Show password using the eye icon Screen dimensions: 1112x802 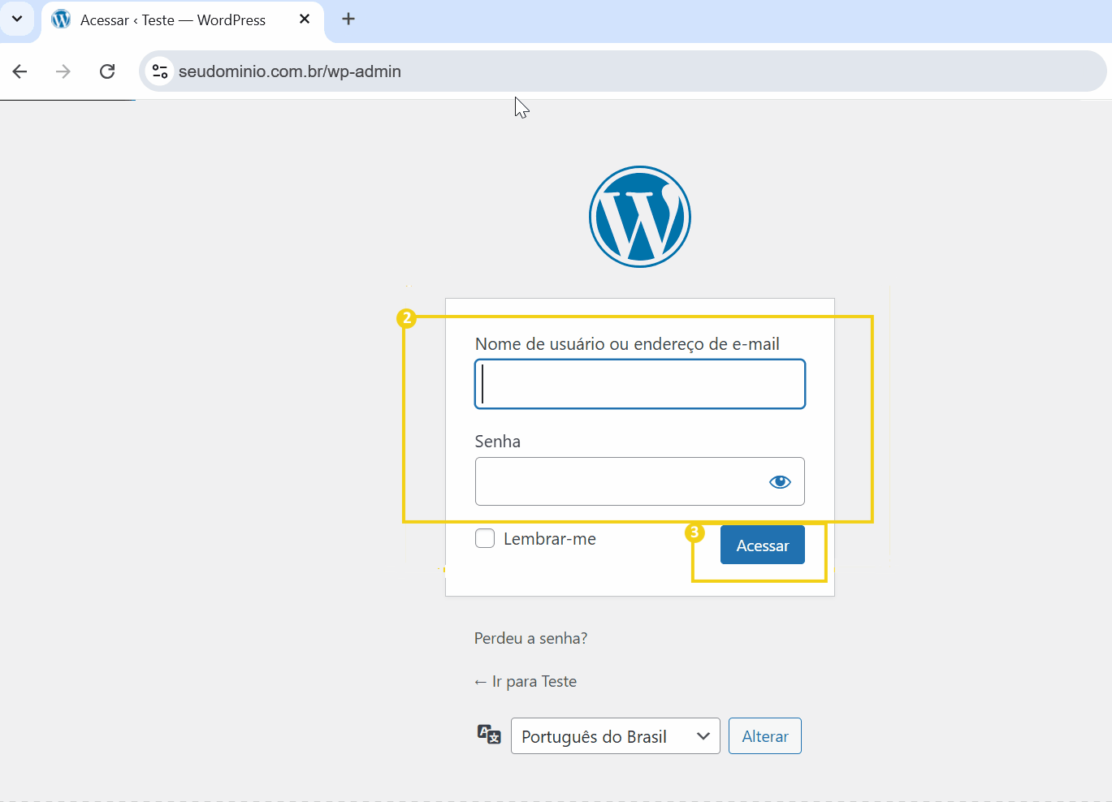(780, 482)
